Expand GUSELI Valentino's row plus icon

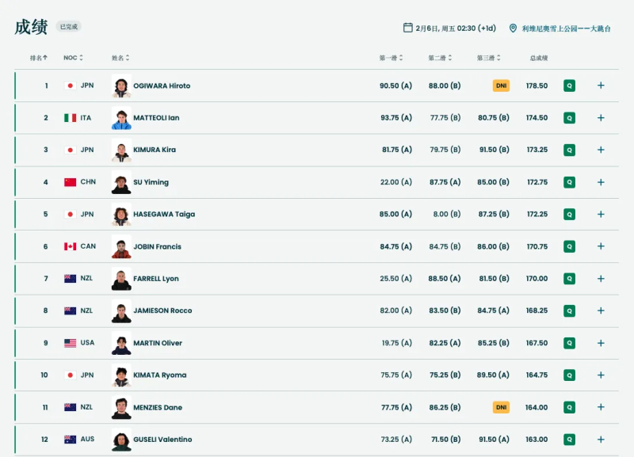coord(601,440)
